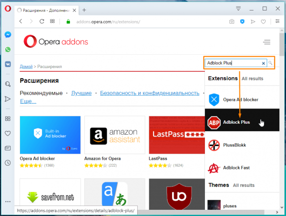Click the vertical page scrollbar
This screenshot has height=216, width=286.
282,45
